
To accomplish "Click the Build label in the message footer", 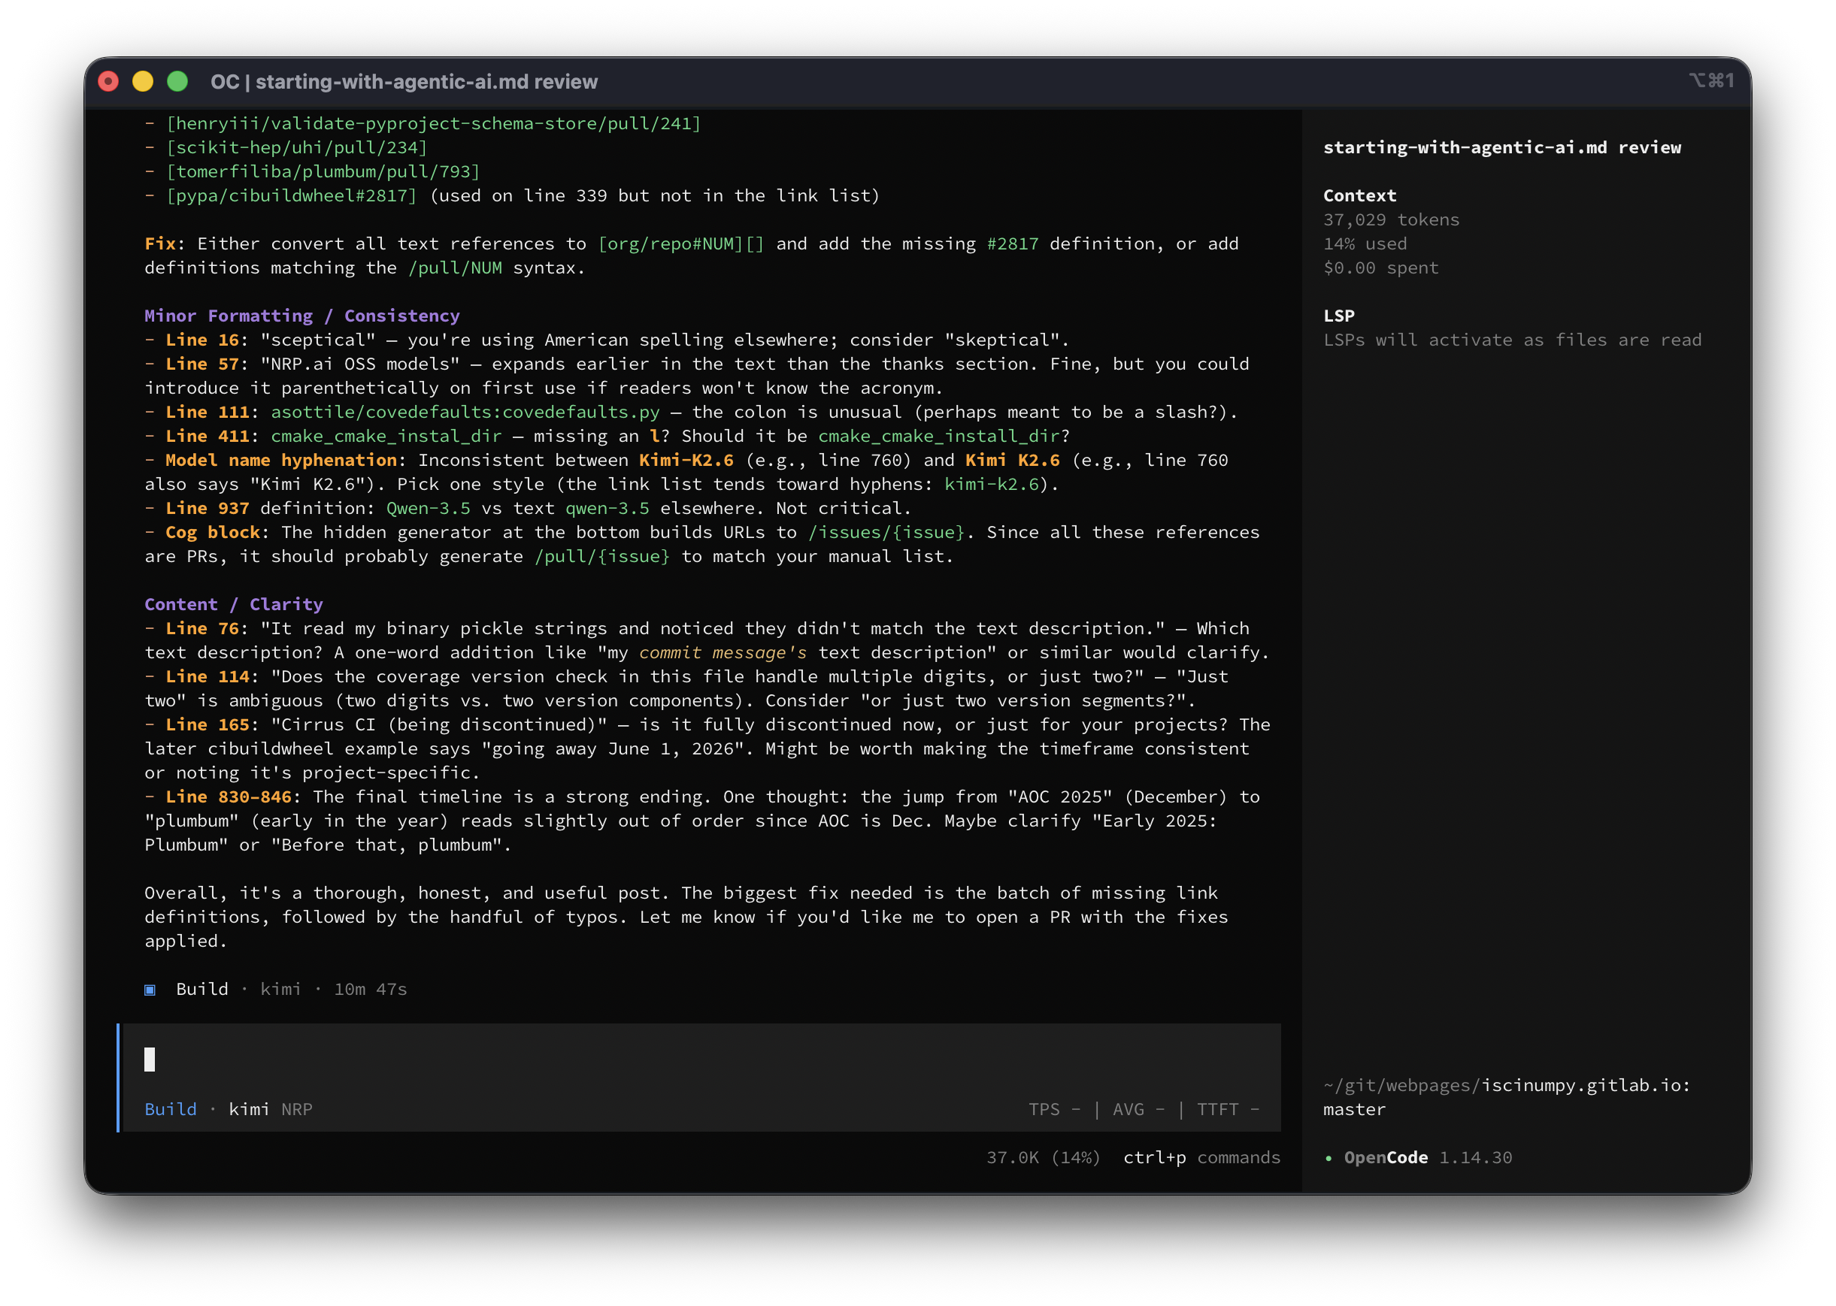I will 202,989.
